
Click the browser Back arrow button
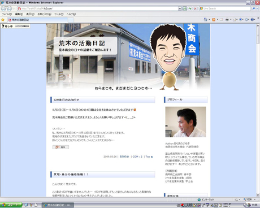(x=3, y=8)
